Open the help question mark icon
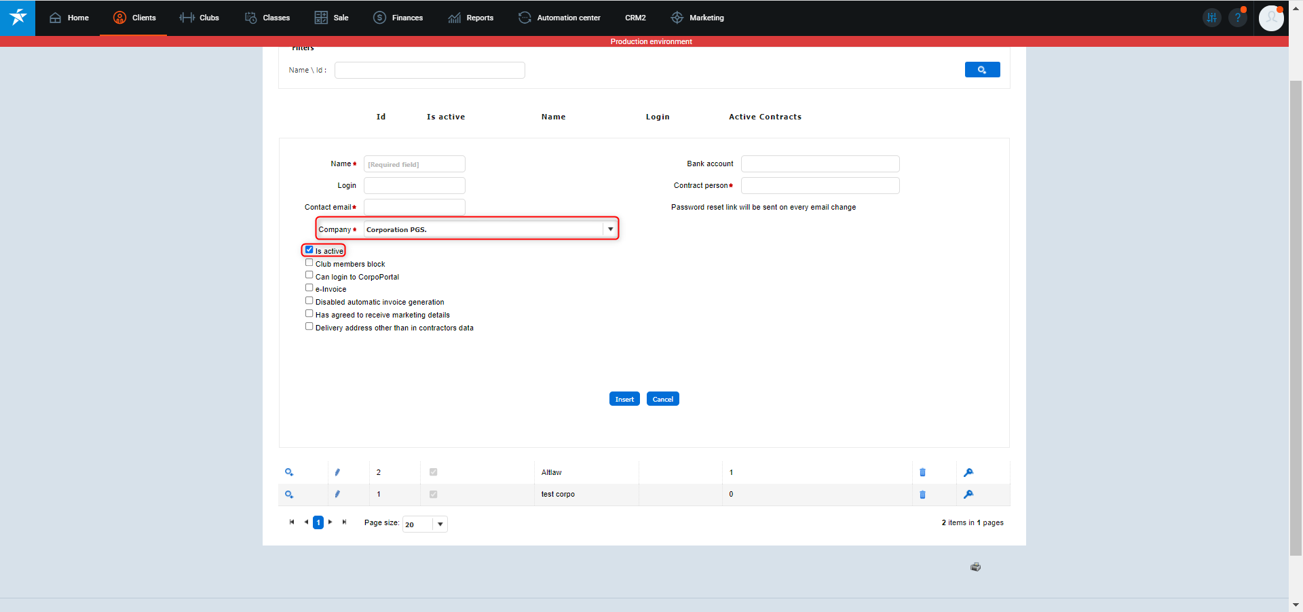The image size is (1303, 612). pyautogui.click(x=1238, y=18)
